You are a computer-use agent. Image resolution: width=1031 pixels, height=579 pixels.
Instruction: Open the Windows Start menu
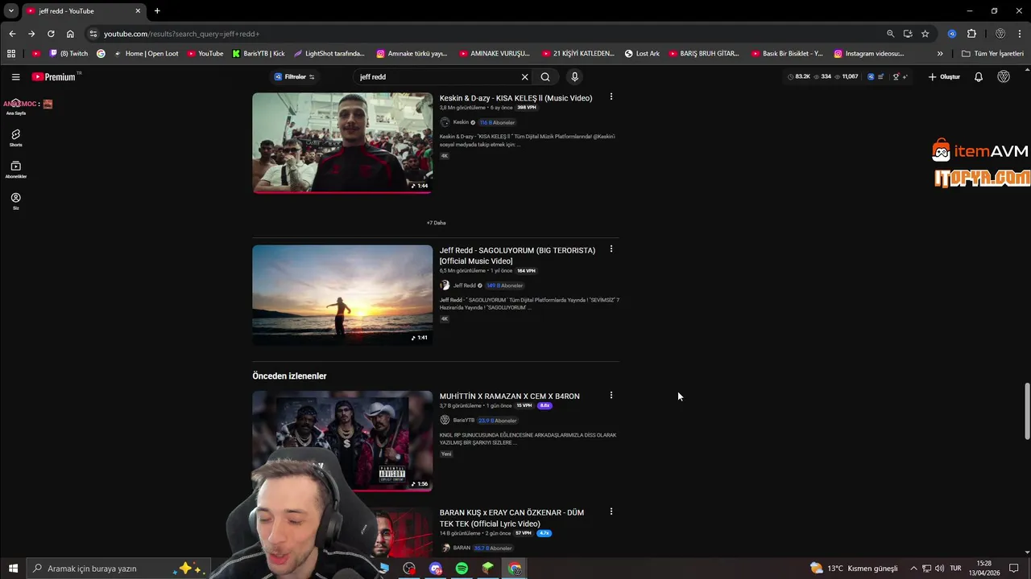[x=13, y=569]
